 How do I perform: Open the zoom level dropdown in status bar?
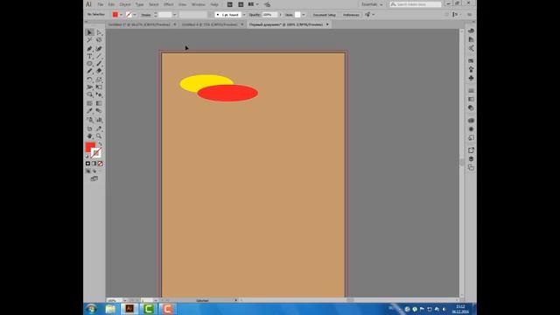pyautogui.click(x=124, y=300)
